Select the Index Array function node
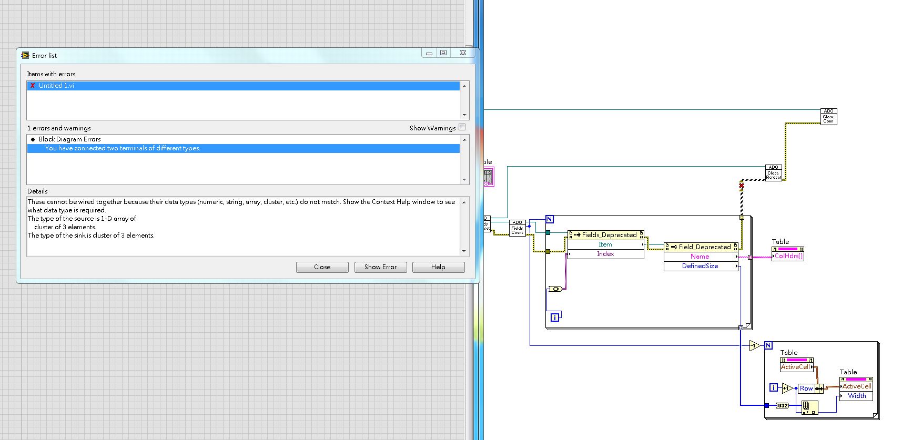Image resolution: width=912 pixels, height=440 pixels. 809,407
